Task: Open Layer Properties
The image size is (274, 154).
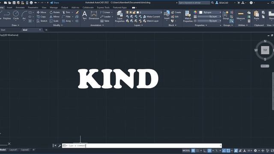Action: pyautogui.click(x=120, y=16)
